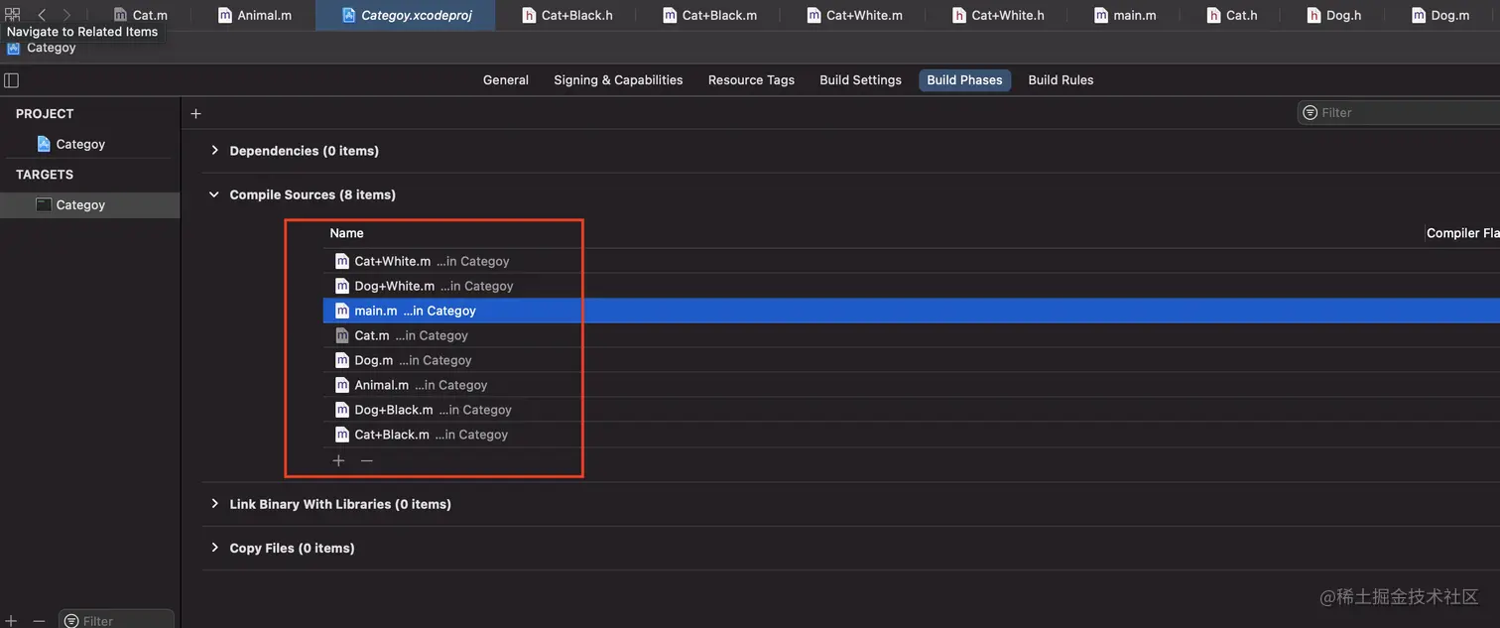Open the Build Rules tab
Viewport: 1500px width, 628px height.
pos(1061,80)
